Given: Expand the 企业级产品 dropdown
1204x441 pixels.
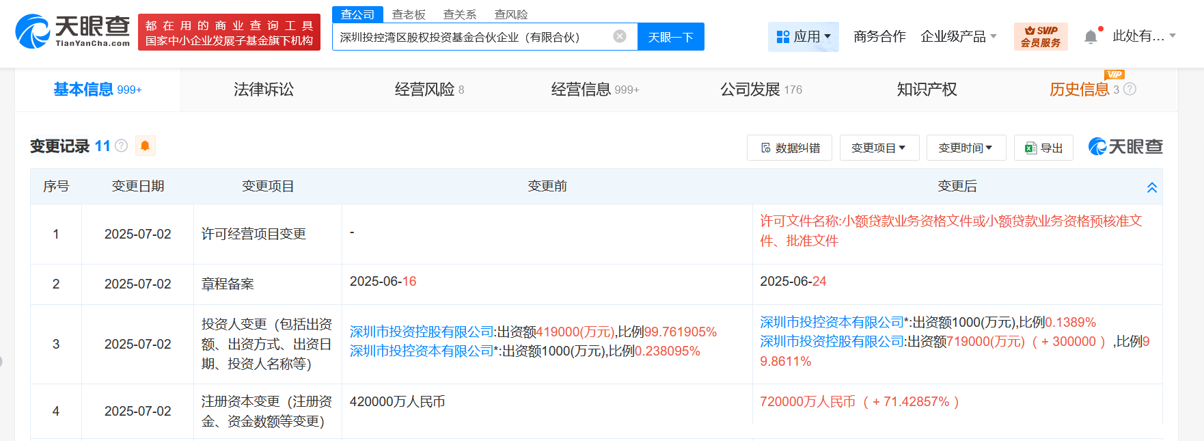Looking at the screenshot, I should (958, 36).
